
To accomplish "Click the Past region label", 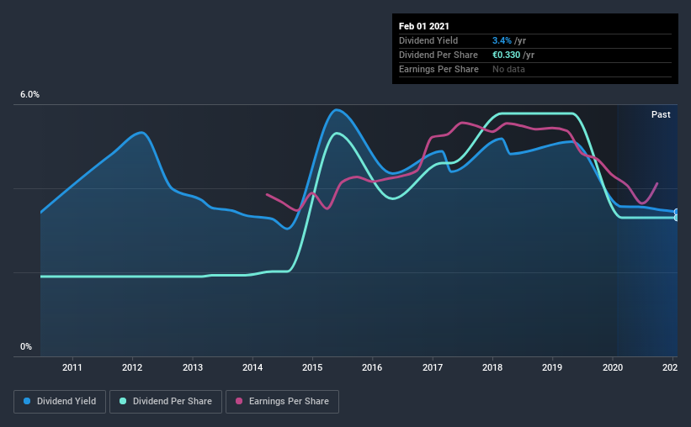I will [661, 114].
